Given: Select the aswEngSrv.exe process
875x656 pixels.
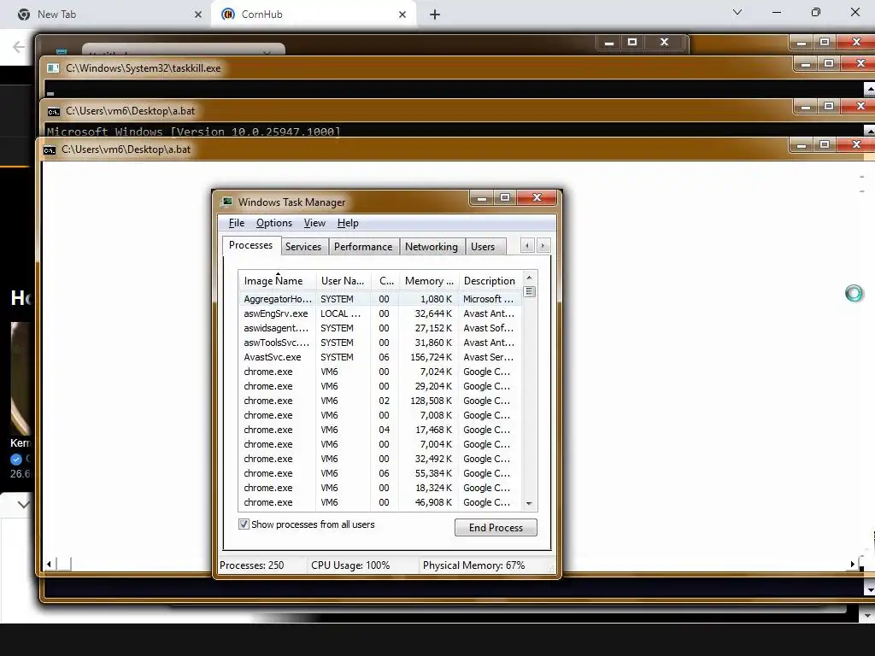Looking at the screenshot, I should pos(380,313).
